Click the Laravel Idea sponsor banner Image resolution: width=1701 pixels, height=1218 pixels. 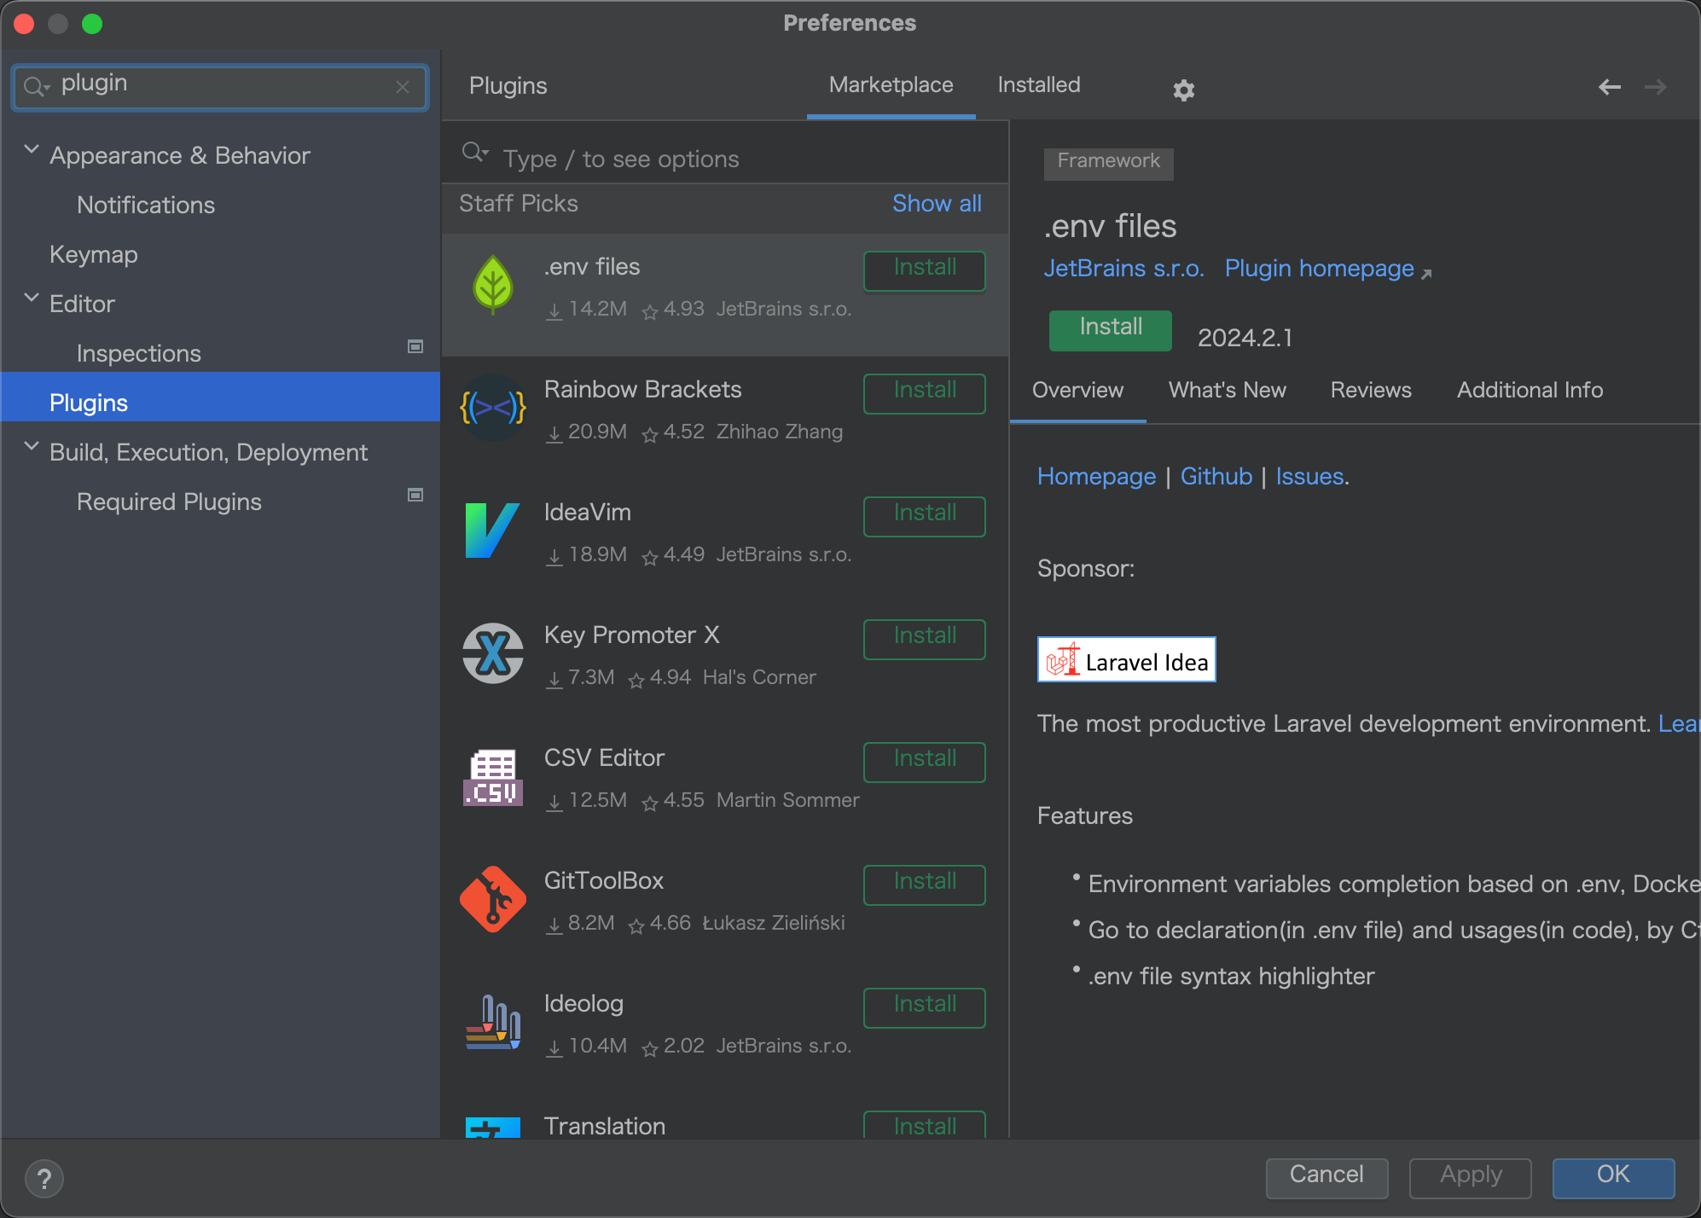coord(1126,660)
